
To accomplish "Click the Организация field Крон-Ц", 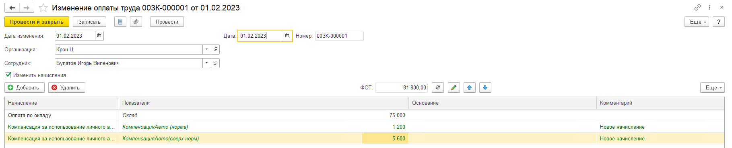I will click(129, 49).
